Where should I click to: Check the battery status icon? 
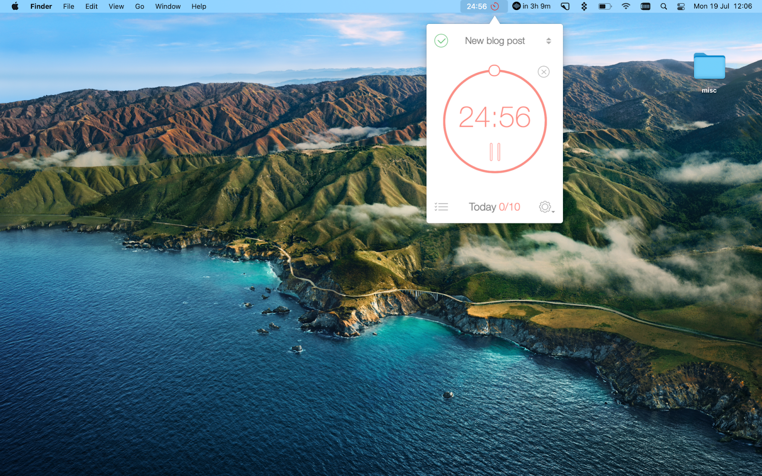click(x=605, y=7)
